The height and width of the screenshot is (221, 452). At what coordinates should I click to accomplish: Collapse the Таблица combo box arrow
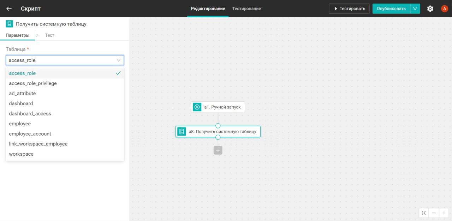[119, 60]
